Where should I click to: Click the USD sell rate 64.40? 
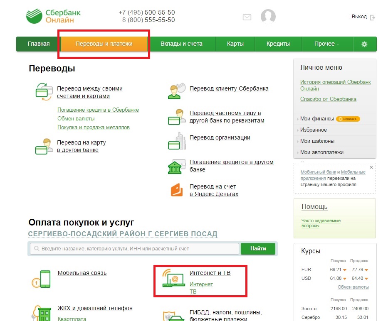pyautogui.click(x=357, y=278)
